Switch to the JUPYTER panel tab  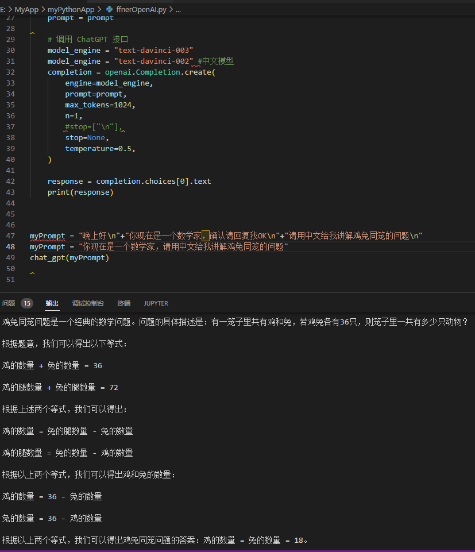tap(156, 303)
